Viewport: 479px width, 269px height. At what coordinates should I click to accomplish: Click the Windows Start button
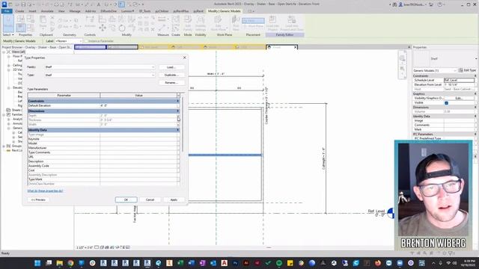37,263
